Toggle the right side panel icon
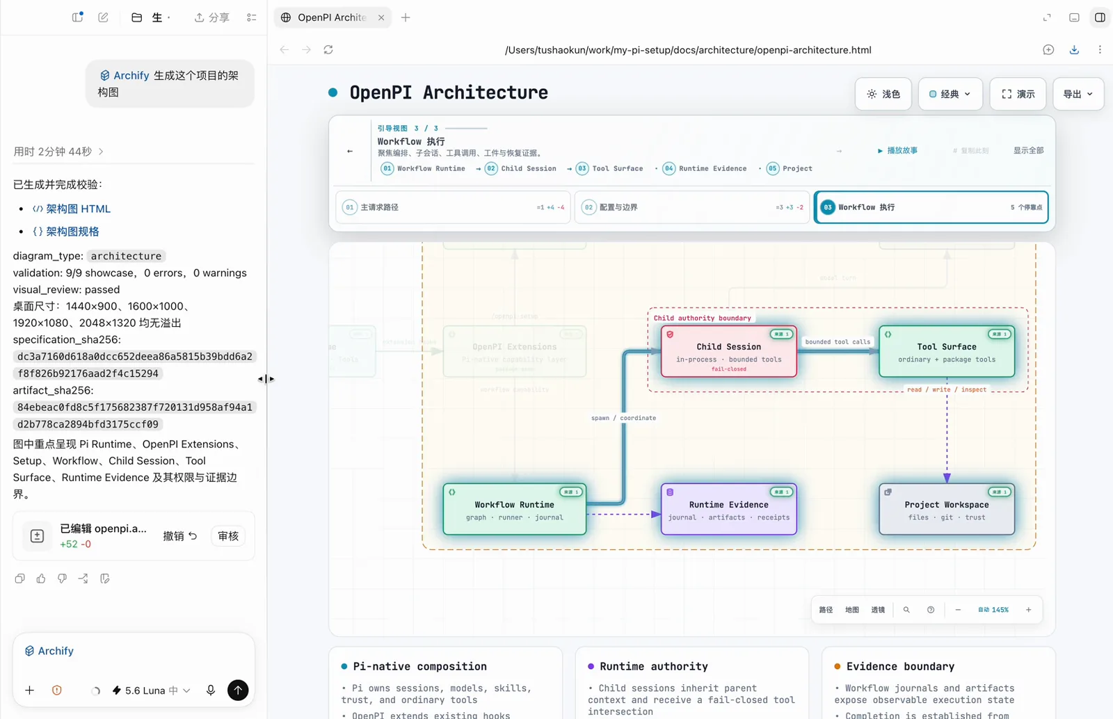This screenshot has width=1113, height=719. coord(1100,17)
